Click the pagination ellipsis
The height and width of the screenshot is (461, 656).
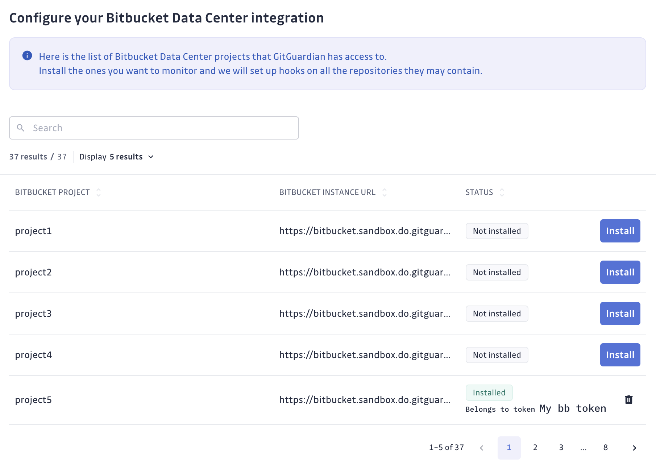584,449
